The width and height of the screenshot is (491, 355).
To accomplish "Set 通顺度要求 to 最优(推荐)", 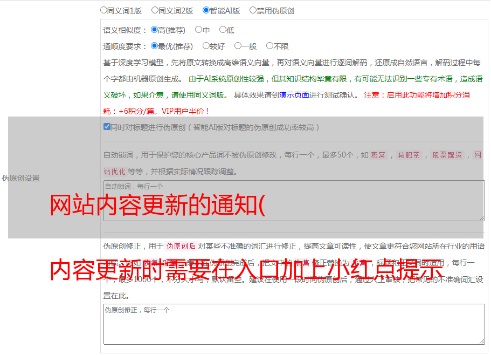I will pos(154,46).
